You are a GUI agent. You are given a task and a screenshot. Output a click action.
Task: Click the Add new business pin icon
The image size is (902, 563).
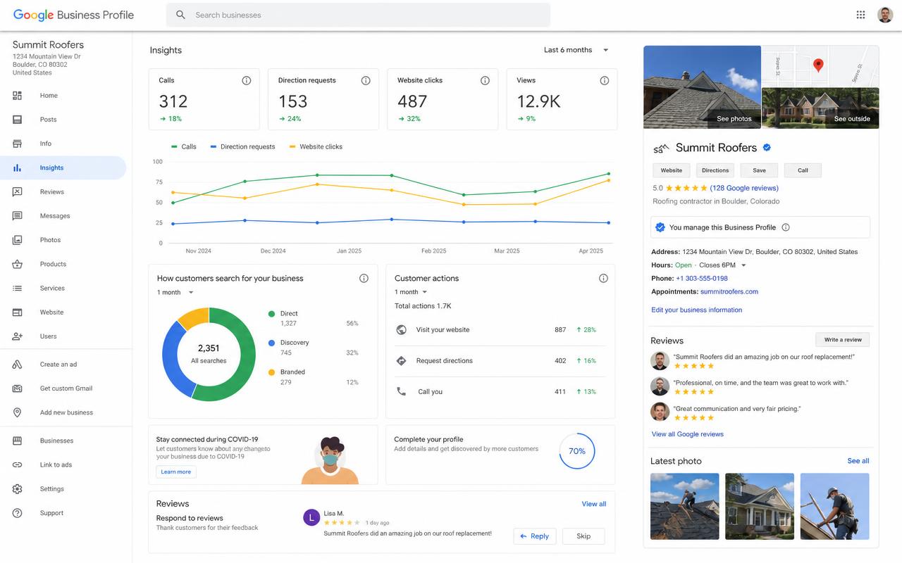pyautogui.click(x=17, y=412)
